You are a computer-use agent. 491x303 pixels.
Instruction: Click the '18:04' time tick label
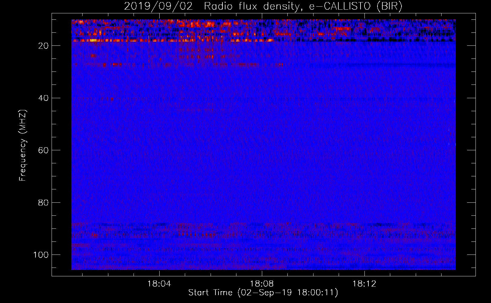click(159, 284)
